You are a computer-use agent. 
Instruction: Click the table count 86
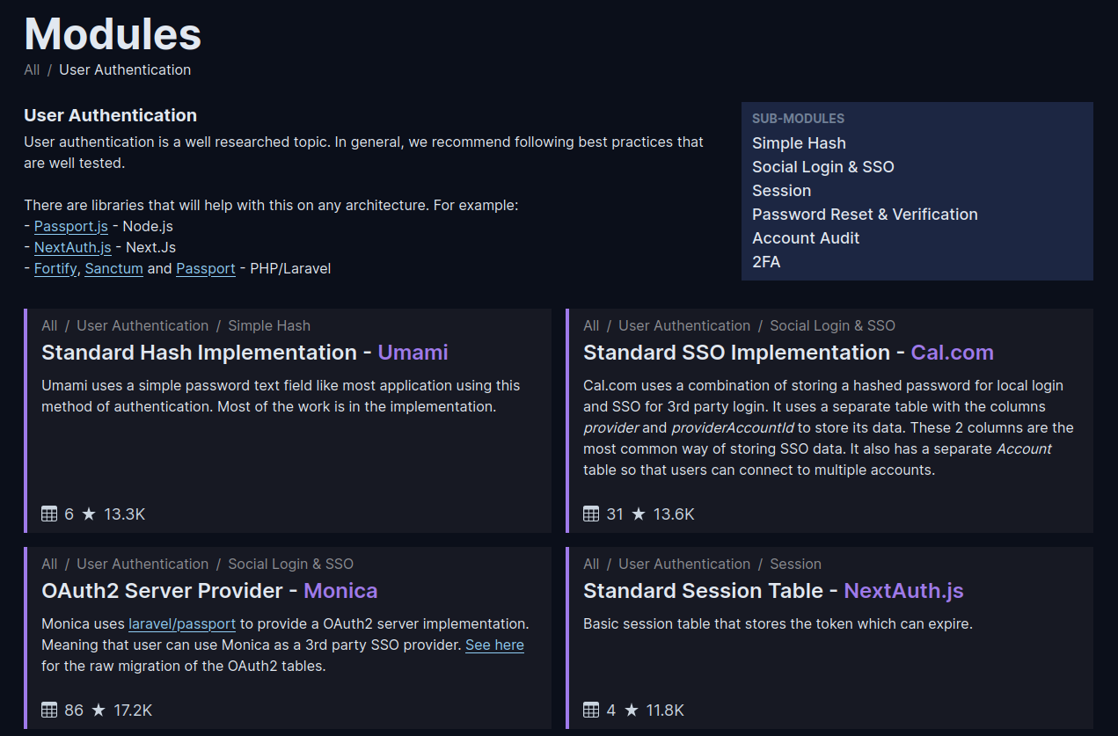click(x=74, y=710)
